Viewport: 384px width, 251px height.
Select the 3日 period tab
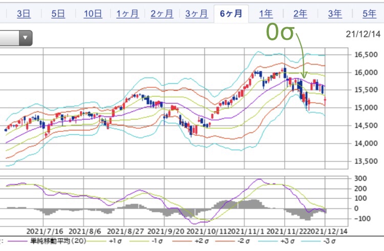[x=23, y=13]
